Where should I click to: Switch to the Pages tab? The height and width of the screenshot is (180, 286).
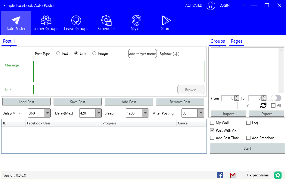point(237,41)
